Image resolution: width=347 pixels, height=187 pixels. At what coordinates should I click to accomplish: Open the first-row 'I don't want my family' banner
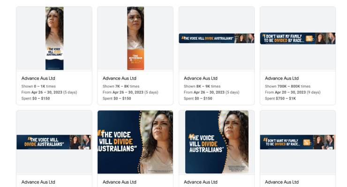coord(298,38)
